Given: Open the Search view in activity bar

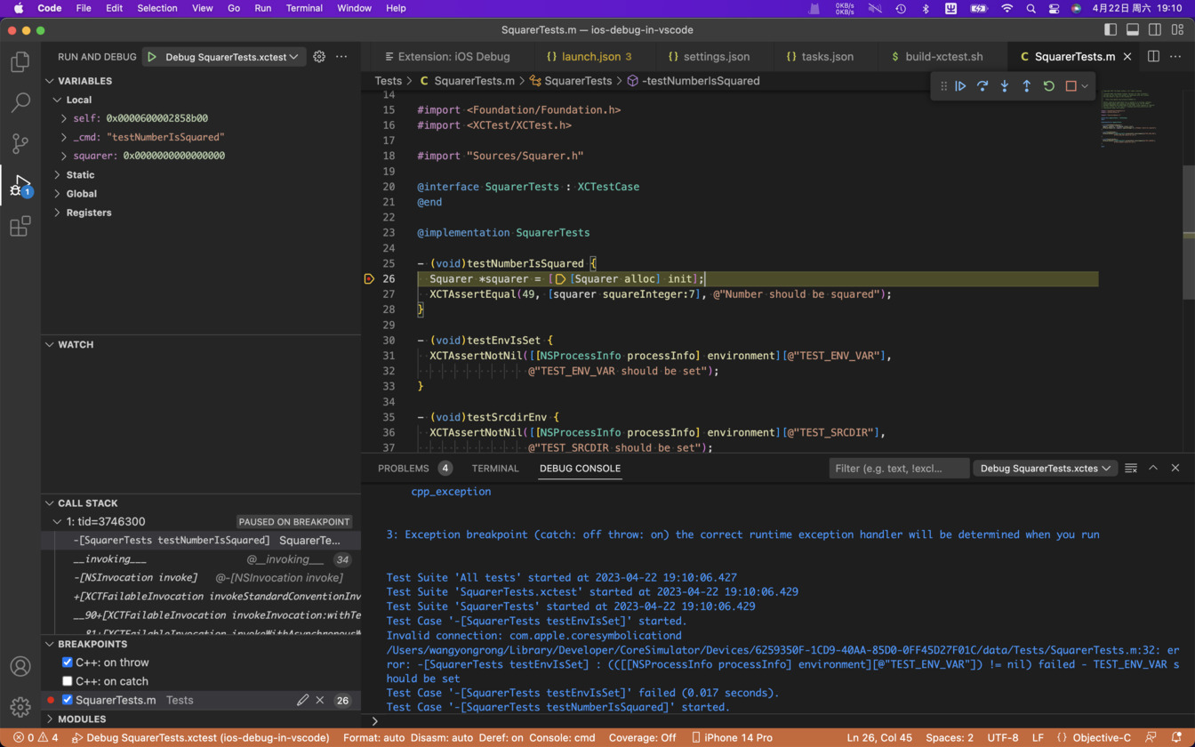Looking at the screenshot, I should (20, 101).
